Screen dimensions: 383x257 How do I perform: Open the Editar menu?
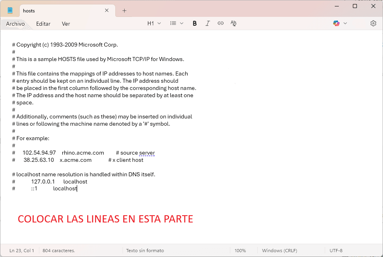(43, 24)
